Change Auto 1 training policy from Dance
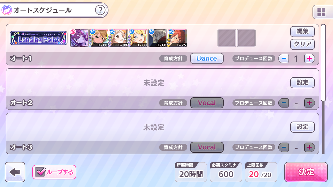This screenshot has height=187, width=333. coord(207,58)
